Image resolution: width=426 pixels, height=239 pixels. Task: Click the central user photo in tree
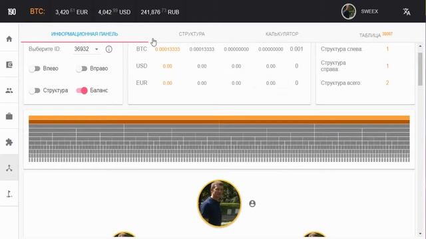[x=219, y=204]
